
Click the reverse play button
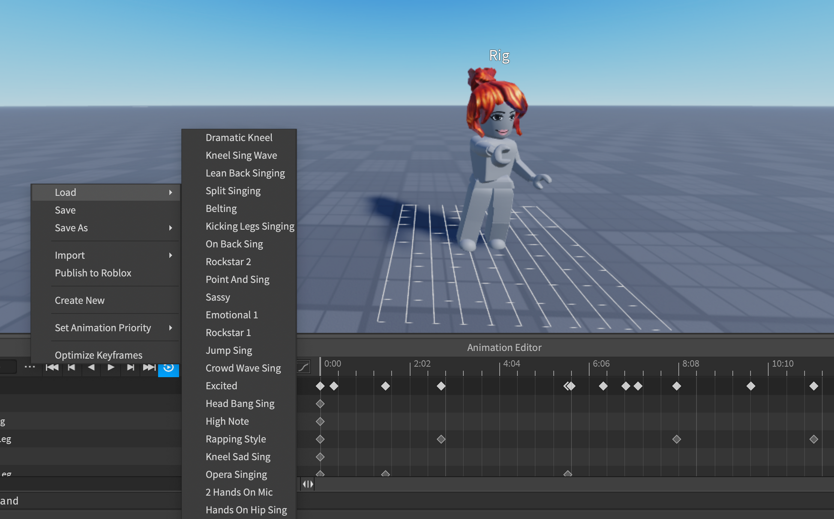[91, 367]
